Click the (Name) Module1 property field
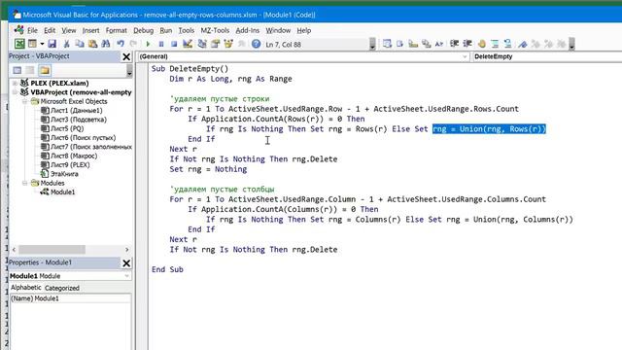The height and width of the screenshot is (350, 622). pos(70,298)
